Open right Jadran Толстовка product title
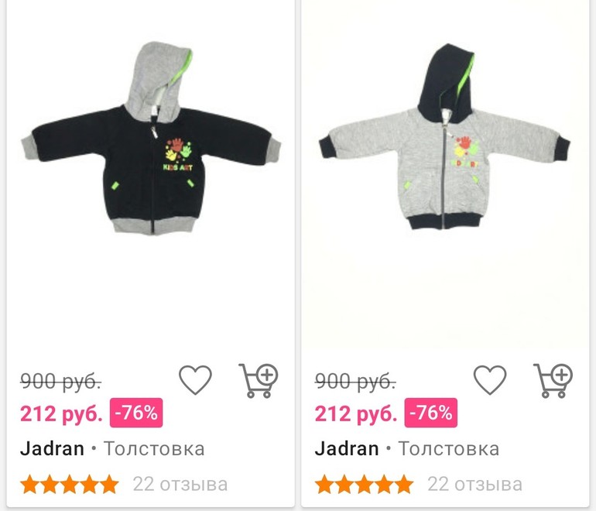Screen dimensions: 596x511 click(406, 448)
